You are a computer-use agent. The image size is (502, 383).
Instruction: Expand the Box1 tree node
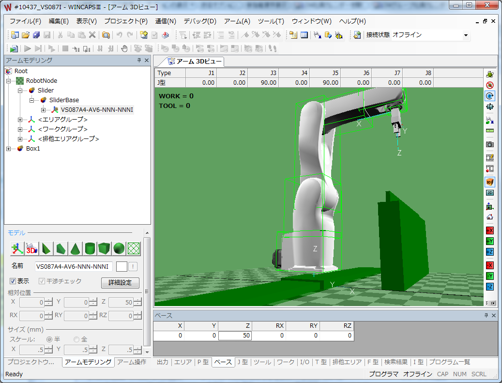(8, 149)
